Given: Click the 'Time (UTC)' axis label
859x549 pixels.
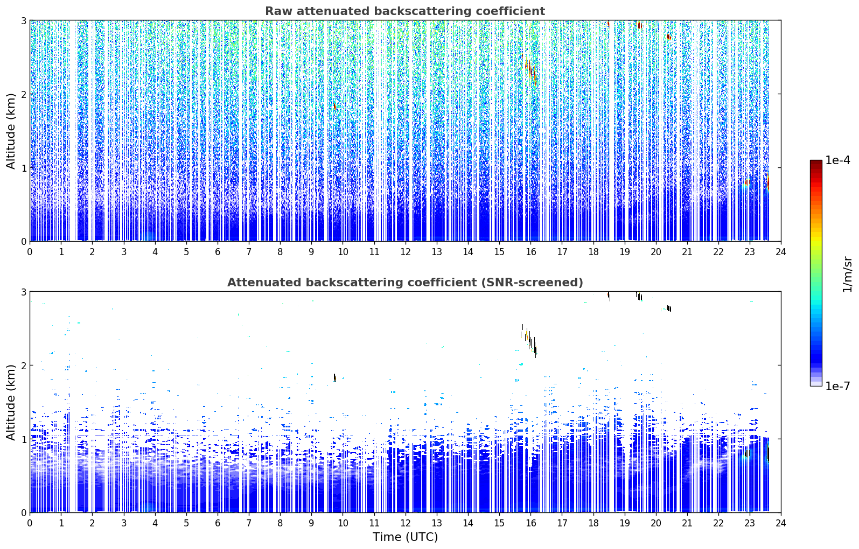Looking at the screenshot, I should 405,537.
